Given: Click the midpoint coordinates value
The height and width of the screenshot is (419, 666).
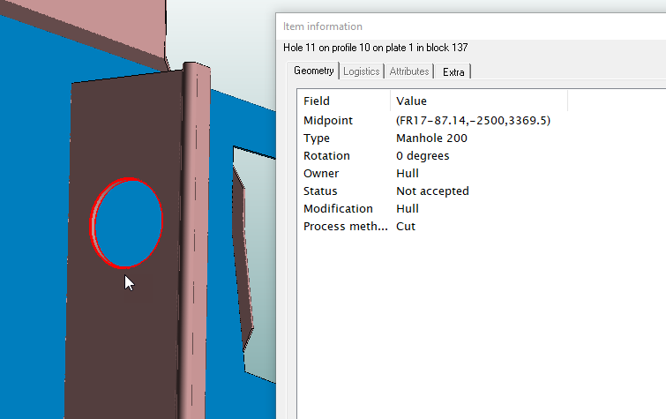Looking at the screenshot, I should coord(473,121).
